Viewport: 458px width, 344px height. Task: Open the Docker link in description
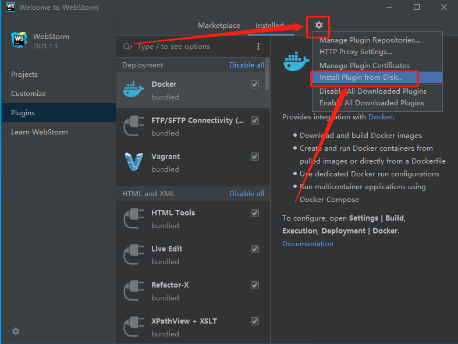[x=380, y=117]
